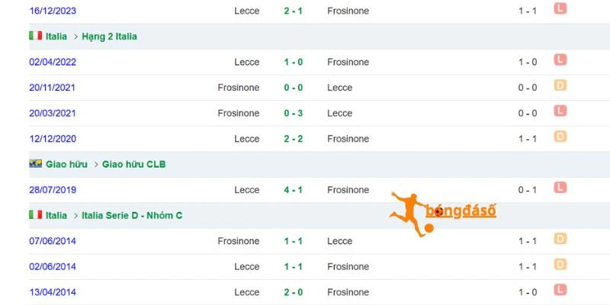
Task: Click the friendly-match flag icon beside Giao hữu
Action: tap(35, 164)
